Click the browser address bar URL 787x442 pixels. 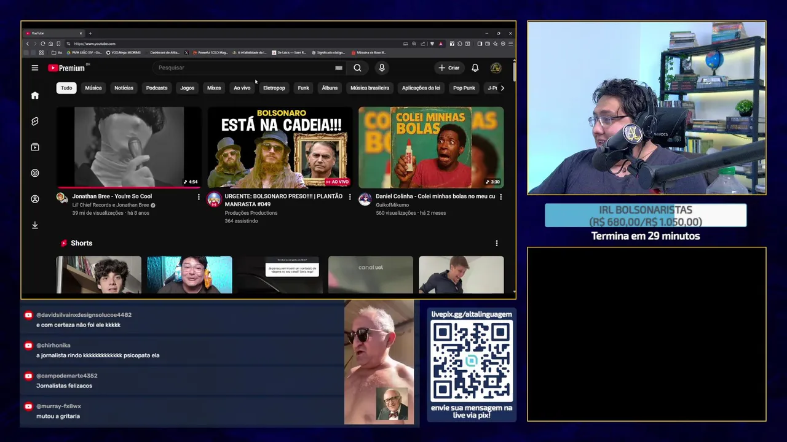(x=95, y=44)
